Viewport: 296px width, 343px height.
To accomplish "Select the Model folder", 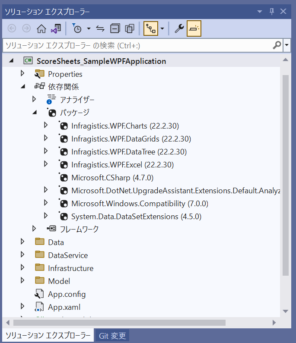I will 59,281.
